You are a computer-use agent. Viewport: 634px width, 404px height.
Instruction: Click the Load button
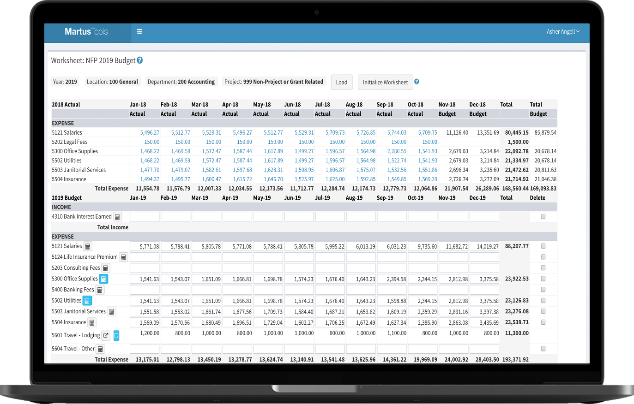click(342, 82)
